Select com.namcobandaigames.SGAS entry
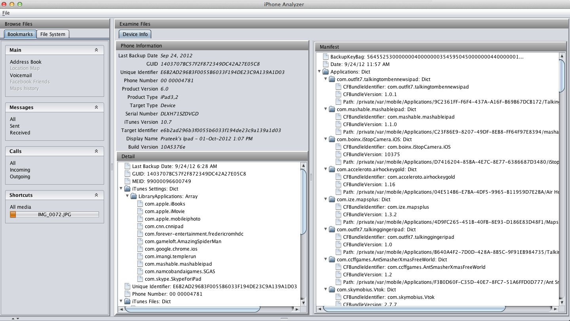570x321 pixels. 180,272
